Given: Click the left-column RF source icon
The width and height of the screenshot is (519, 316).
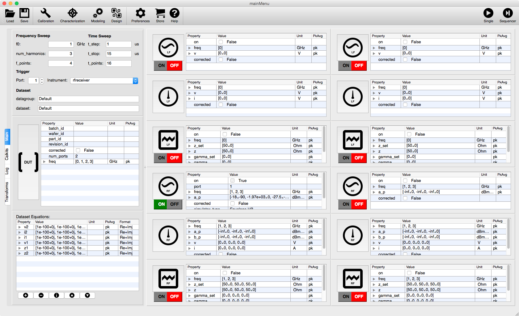Looking at the screenshot, I should (x=168, y=186).
